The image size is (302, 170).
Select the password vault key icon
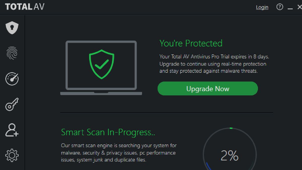tap(12, 104)
